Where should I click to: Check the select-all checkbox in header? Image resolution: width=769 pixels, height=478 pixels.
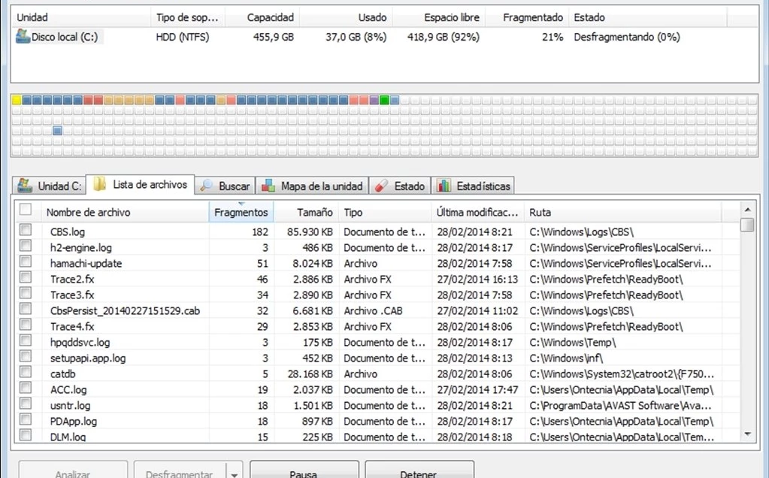pos(26,210)
